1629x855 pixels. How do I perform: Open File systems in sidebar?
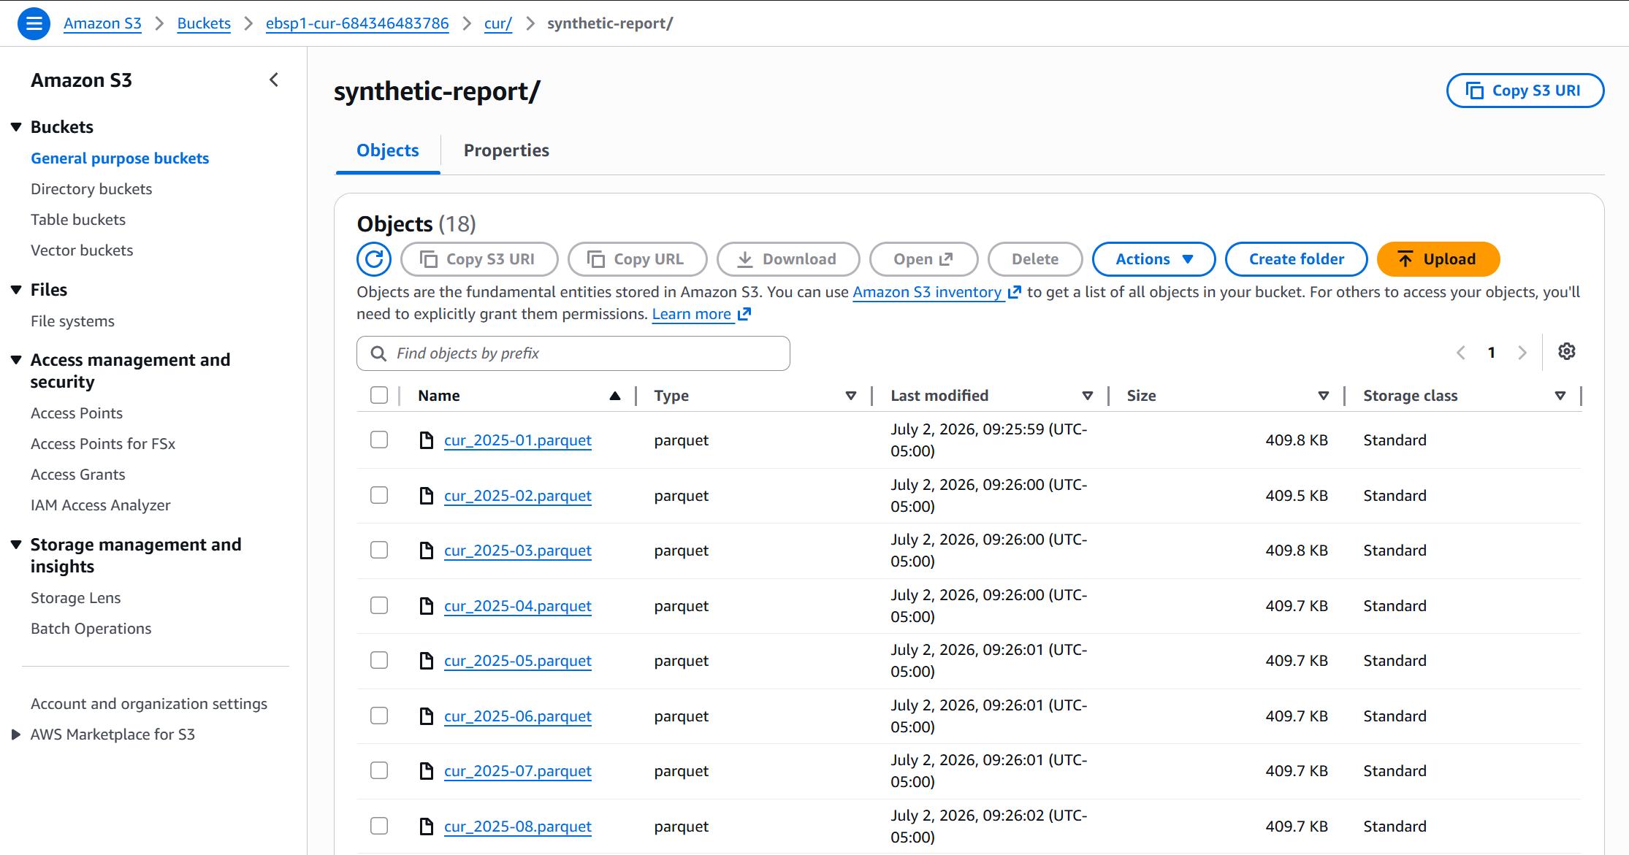(72, 321)
